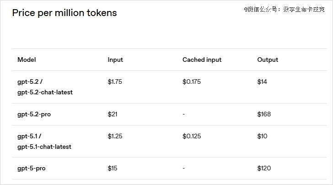Click the WeChat watermark text at top right

coord(284,9)
